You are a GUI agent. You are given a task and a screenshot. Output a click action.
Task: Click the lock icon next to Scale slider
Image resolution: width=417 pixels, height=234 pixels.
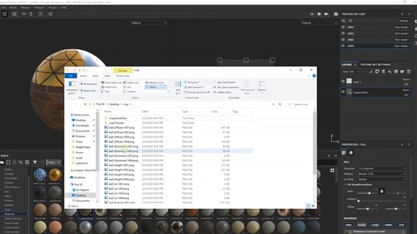[382, 191]
